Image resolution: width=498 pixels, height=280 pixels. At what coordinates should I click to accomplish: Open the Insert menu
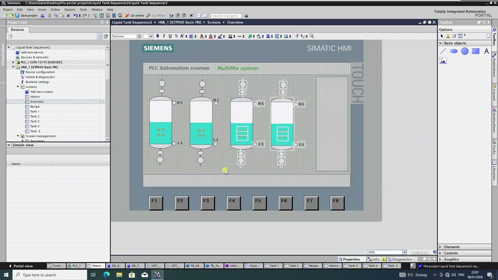coord(42,9)
